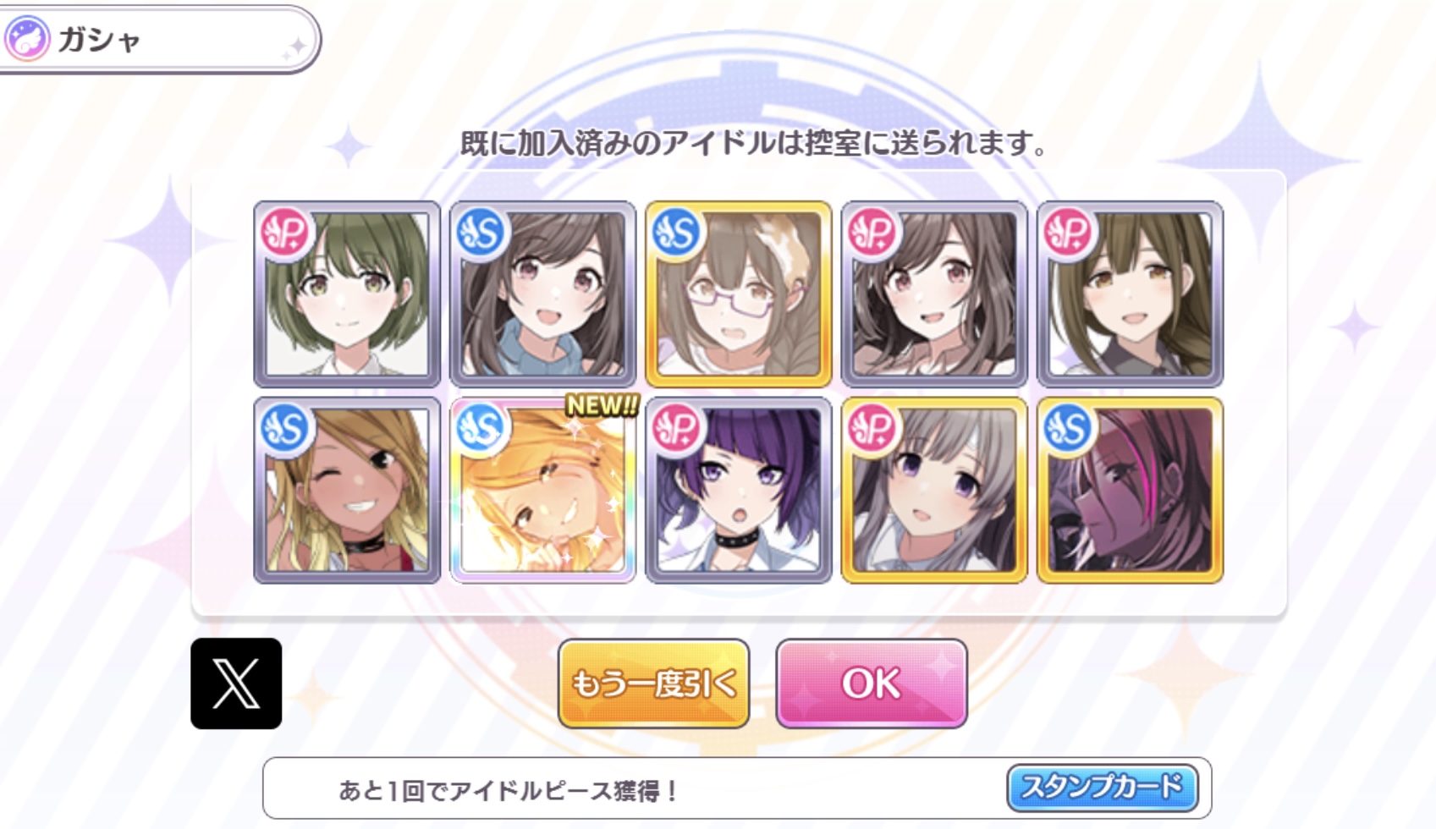Select the green-haired idol card
The height and width of the screenshot is (829, 1436).
click(x=347, y=294)
